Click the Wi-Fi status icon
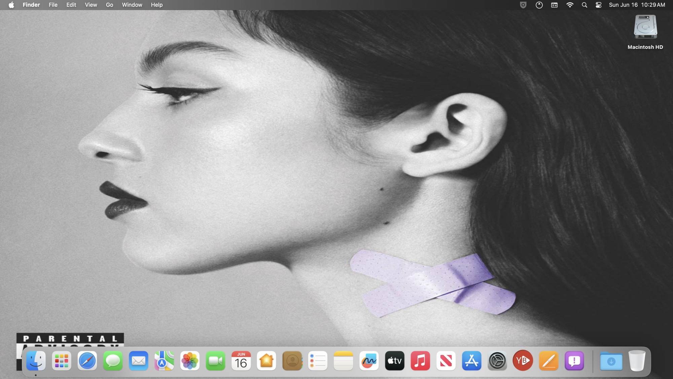The image size is (673, 379). pos(570,5)
